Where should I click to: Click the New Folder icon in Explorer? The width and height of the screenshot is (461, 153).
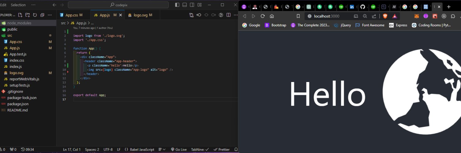28,15
